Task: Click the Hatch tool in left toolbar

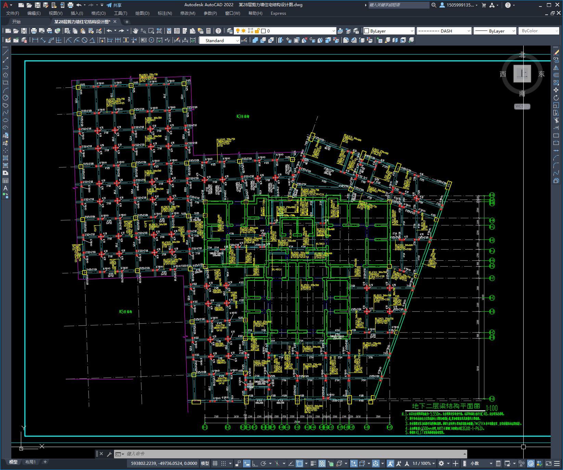Action: pyautogui.click(x=5, y=158)
